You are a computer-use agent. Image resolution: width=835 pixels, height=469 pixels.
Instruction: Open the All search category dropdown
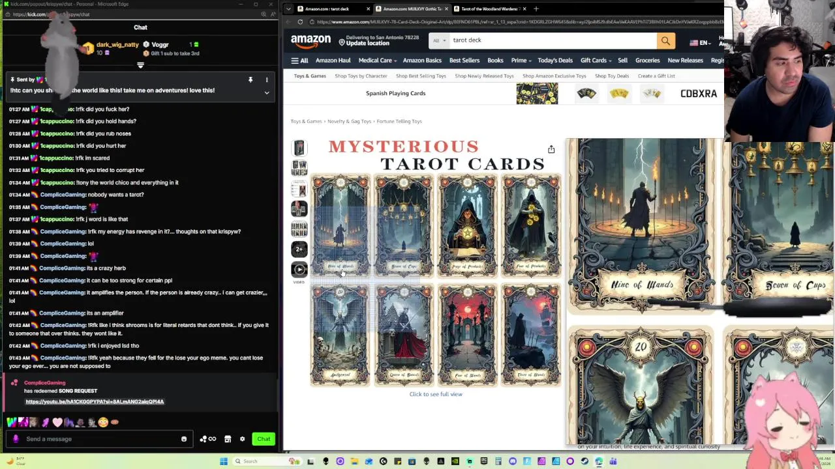click(440, 40)
